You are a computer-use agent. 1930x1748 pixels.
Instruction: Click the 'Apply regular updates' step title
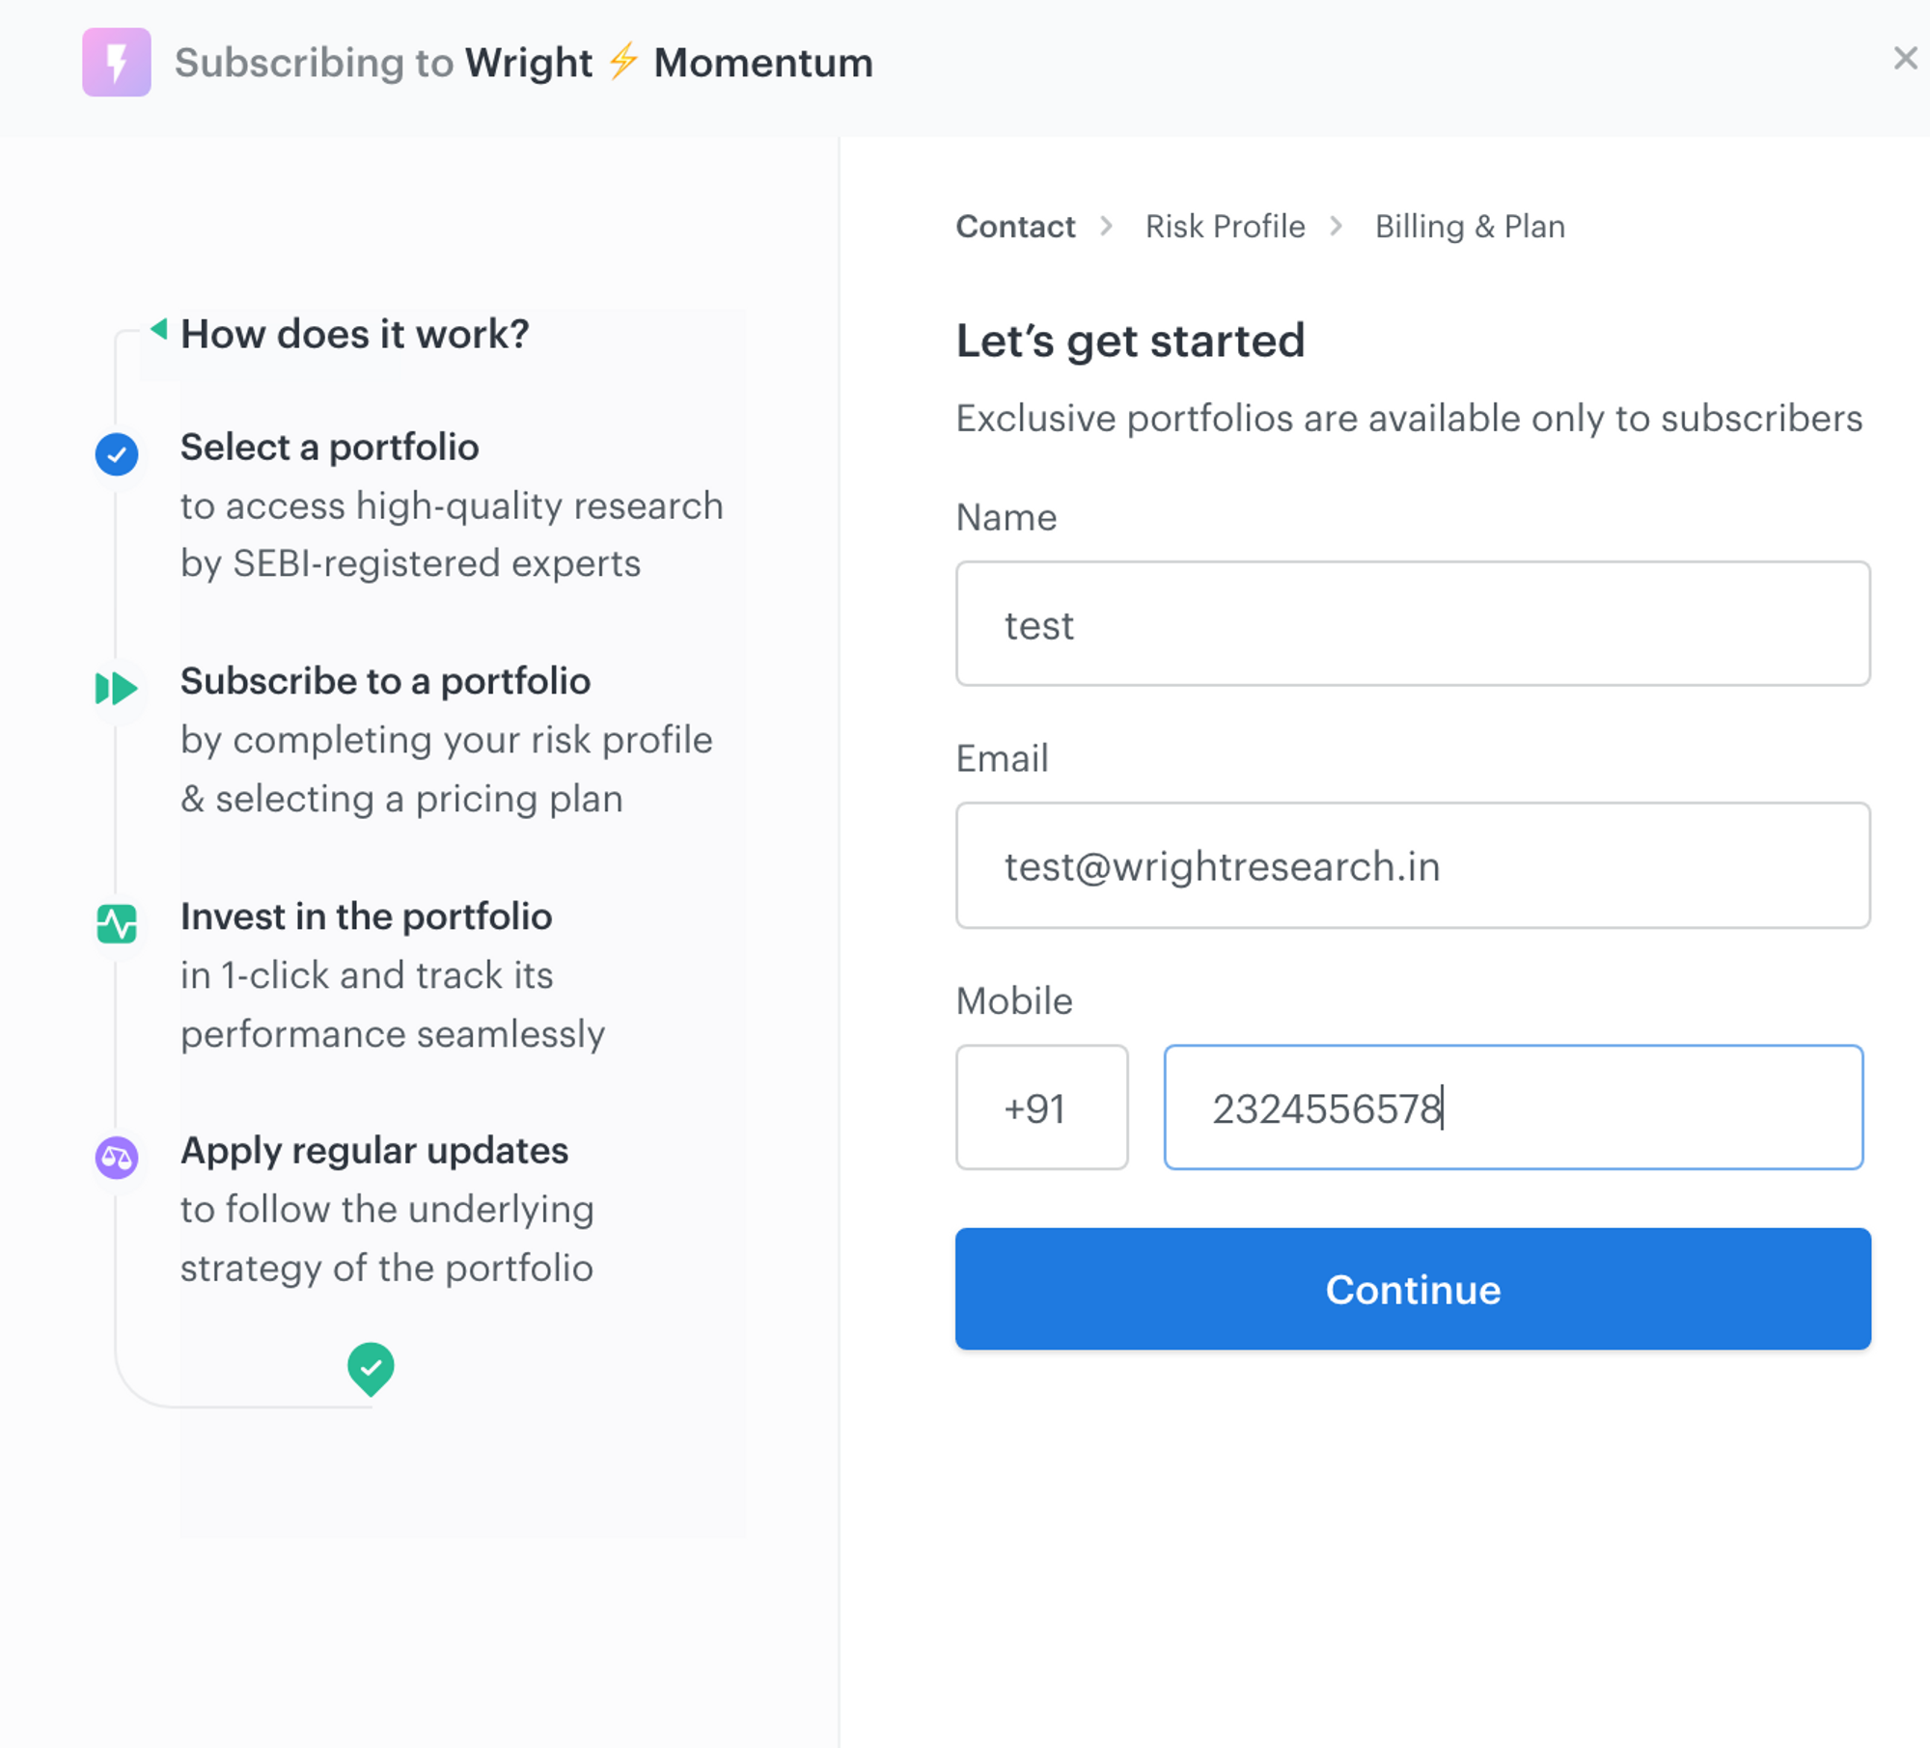coord(374,1151)
